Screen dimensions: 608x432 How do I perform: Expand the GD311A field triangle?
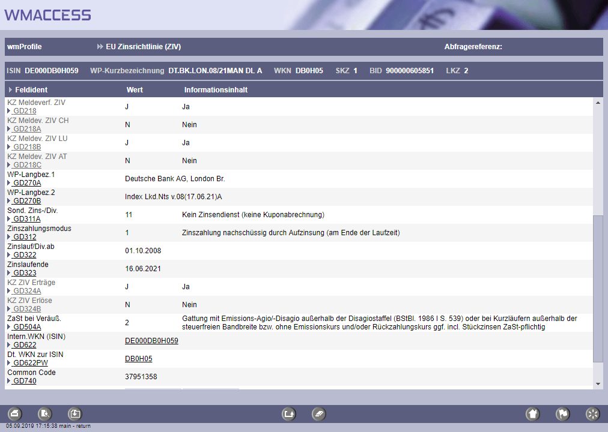coord(9,219)
